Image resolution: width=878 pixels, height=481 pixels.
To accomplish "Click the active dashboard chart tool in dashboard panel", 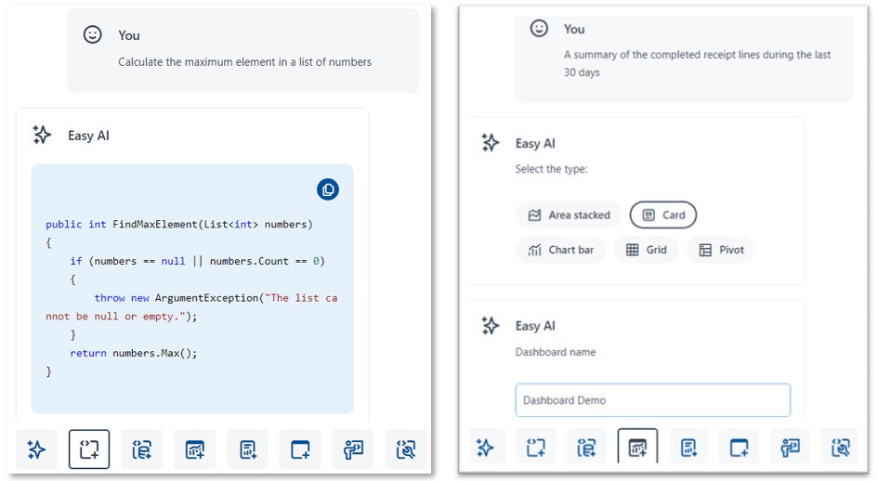I will (x=637, y=448).
